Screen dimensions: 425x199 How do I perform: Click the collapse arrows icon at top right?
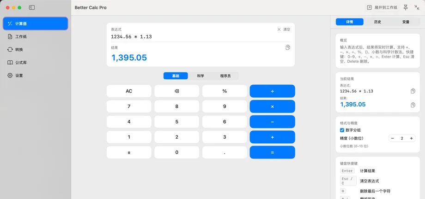pos(417,7)
